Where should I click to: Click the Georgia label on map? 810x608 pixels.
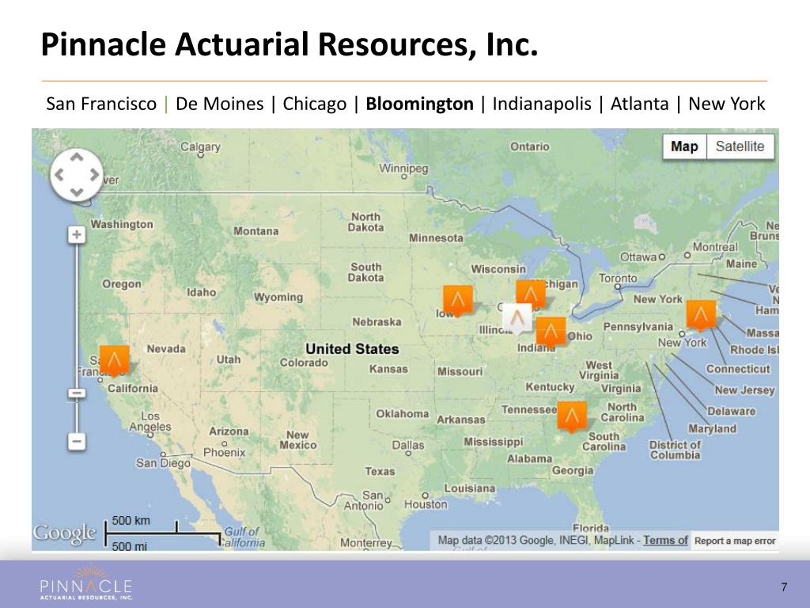tap(573, 471)
